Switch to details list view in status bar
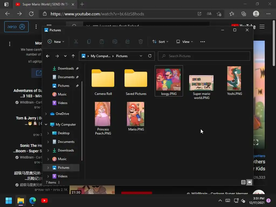 [243, 182]
